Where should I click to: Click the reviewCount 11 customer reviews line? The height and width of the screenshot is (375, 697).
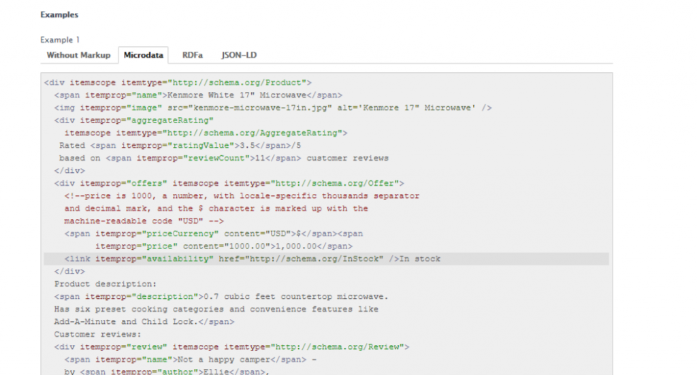[223, 158]
